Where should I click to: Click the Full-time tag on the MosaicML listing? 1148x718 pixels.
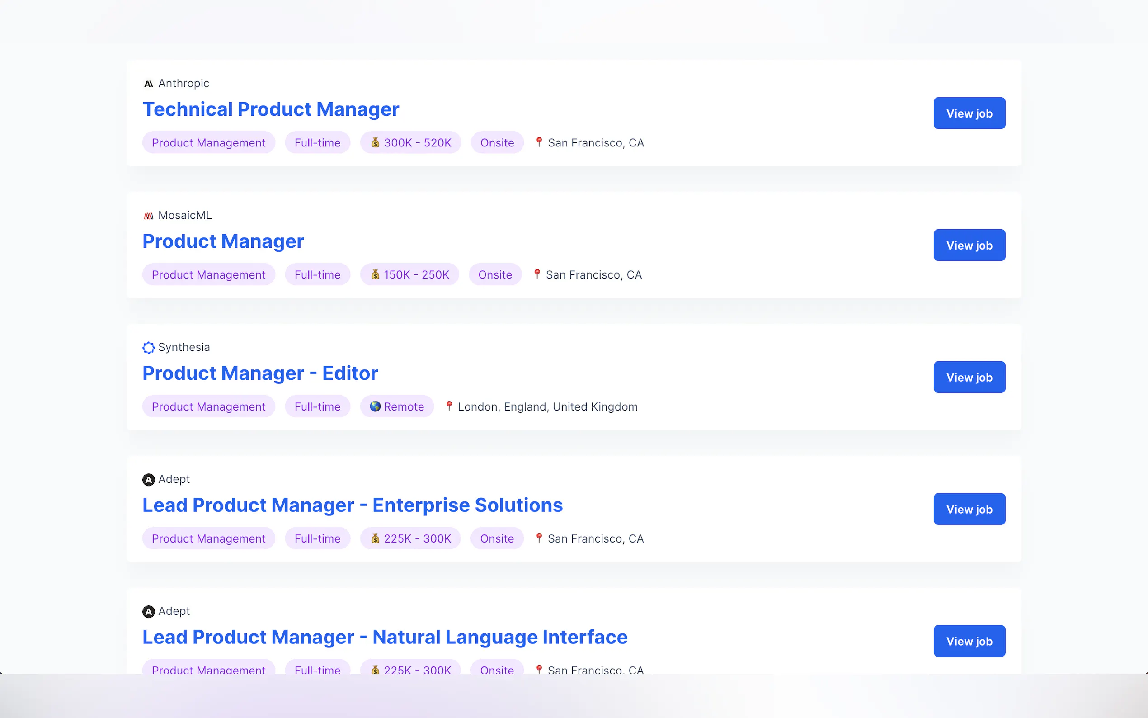(317, 274)
